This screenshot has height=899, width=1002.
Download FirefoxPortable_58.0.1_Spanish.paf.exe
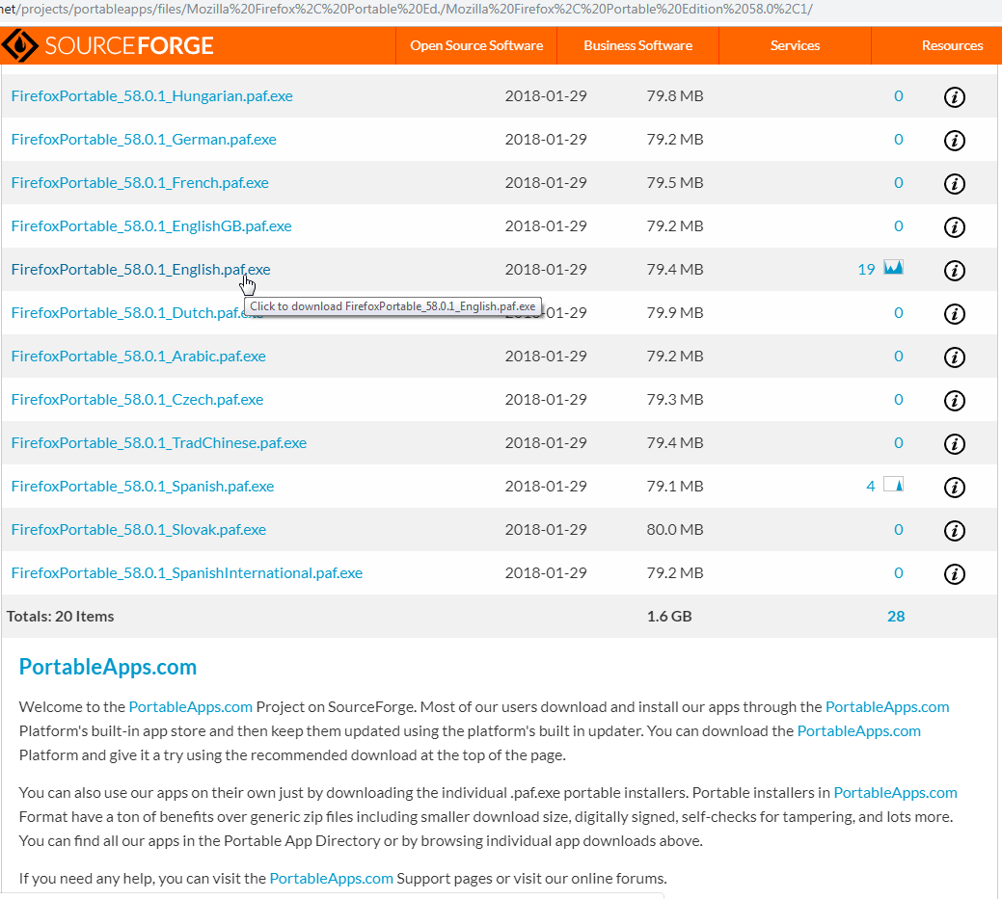143,487
